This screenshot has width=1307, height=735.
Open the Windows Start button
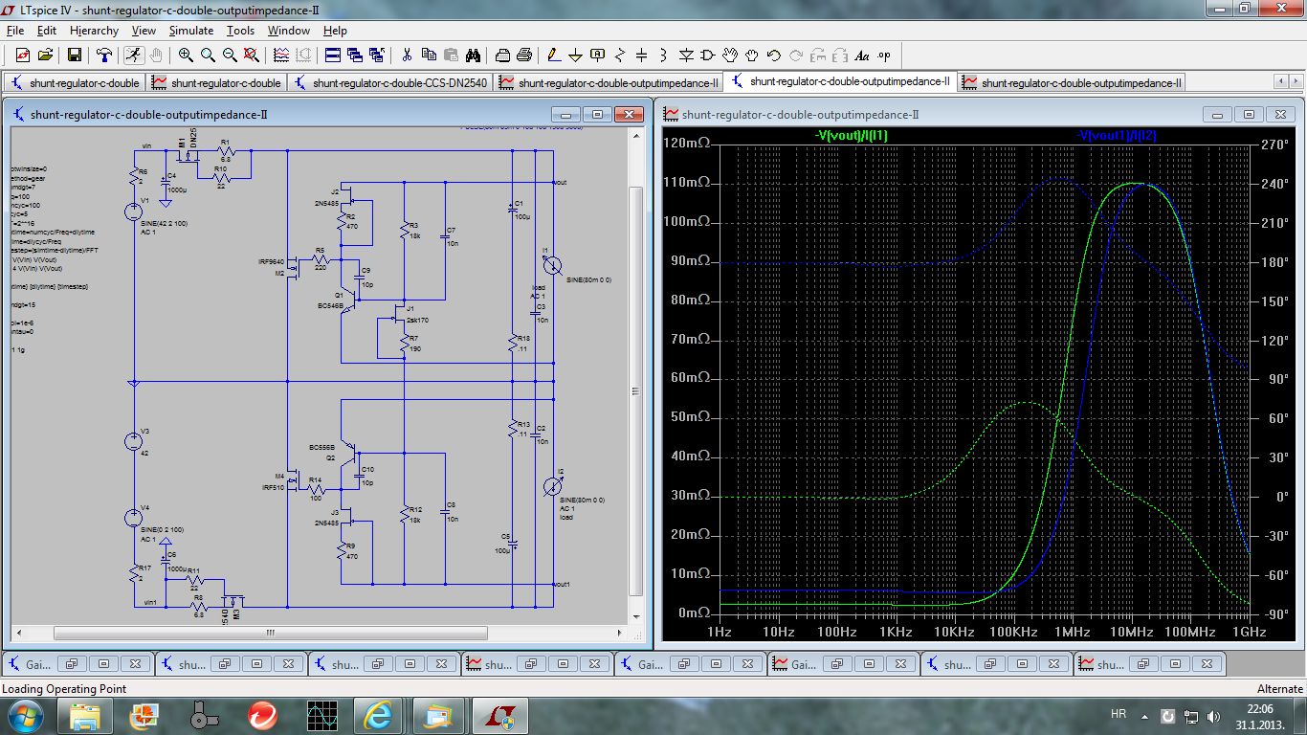pos(25,715)
